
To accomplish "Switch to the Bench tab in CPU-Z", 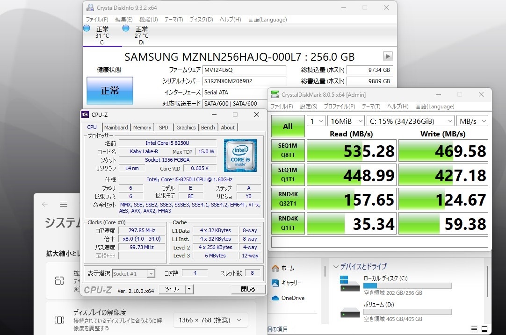I will [x=208, y=128].
